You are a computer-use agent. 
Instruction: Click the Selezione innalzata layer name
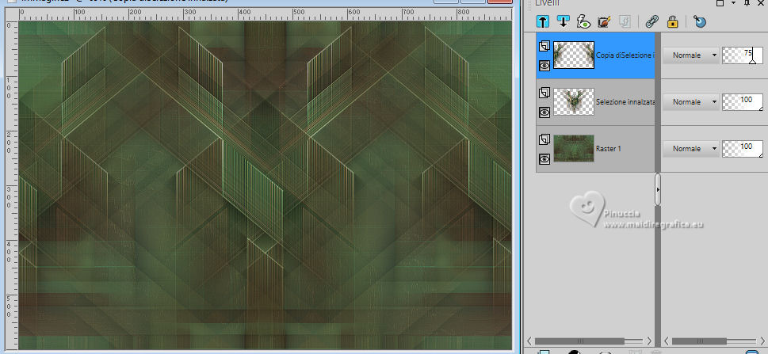[625, 102]
